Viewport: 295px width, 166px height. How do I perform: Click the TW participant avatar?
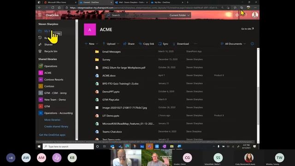pos(279,158)
